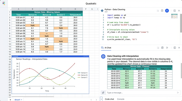Screen dimensions: 182x101
Task: Switch to the AI Chat tab
Action: 106,48
